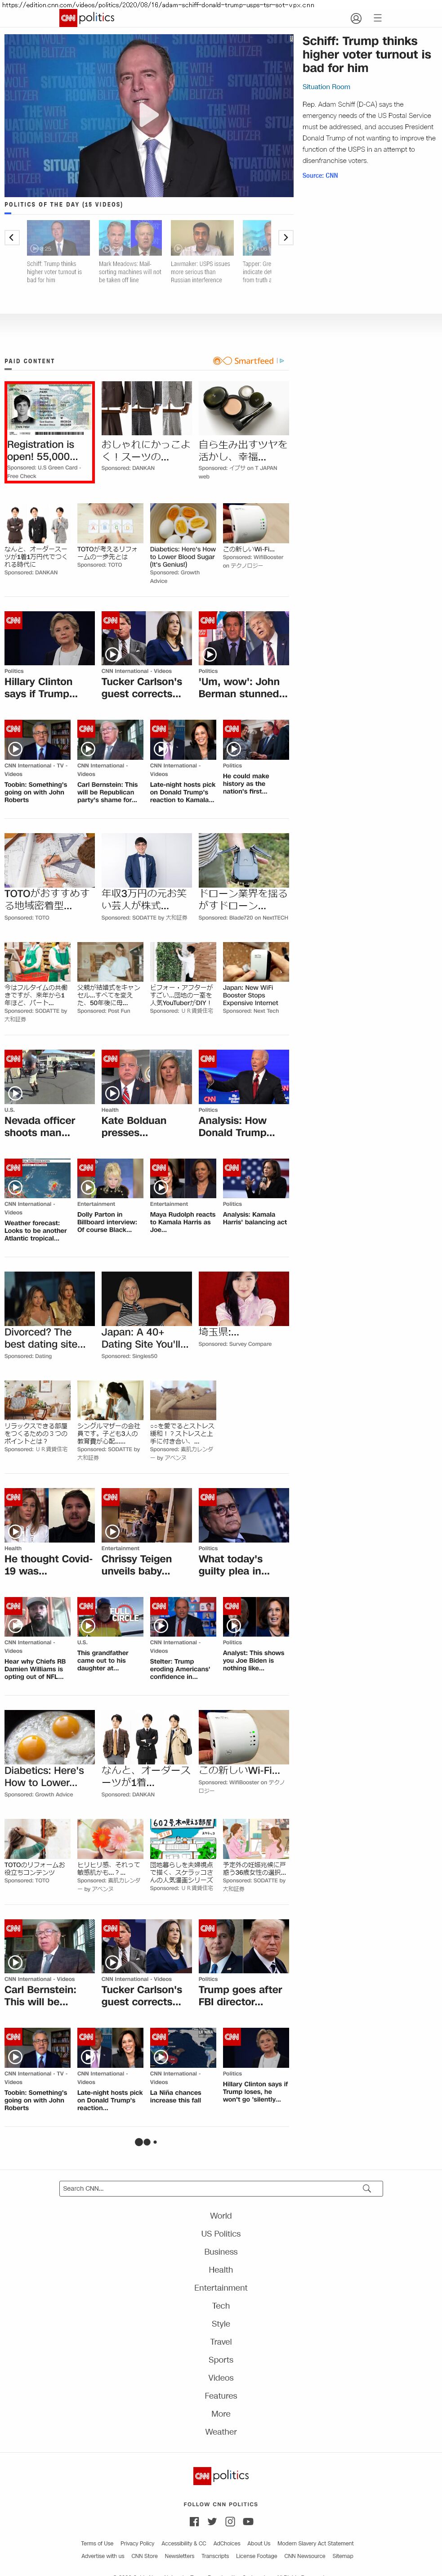Open the Situation Room link
442x2576 pixels.
tap(326, 87)
